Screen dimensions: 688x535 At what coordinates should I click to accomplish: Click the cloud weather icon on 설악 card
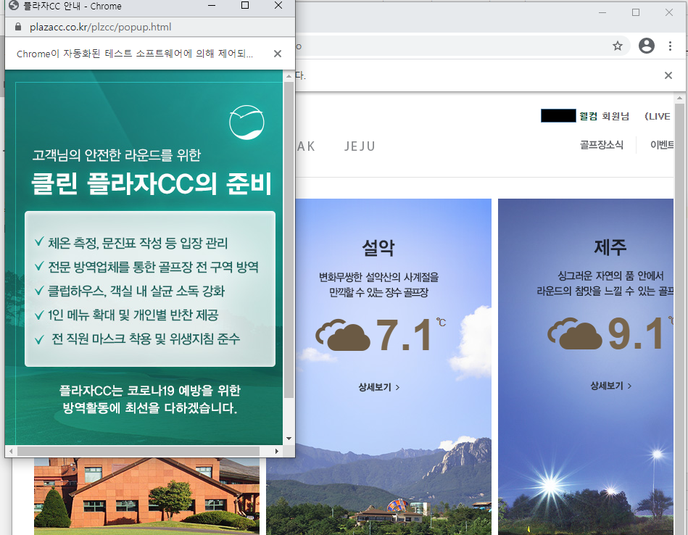(343, 335)
